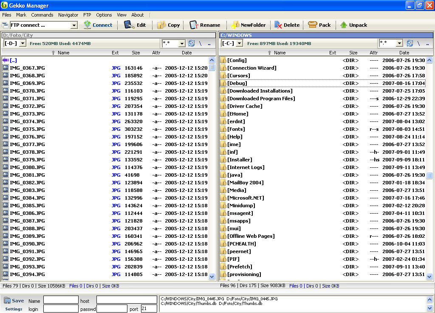
Task: Select the [Fonts] folder in right panel
Action: pos(236,129)
